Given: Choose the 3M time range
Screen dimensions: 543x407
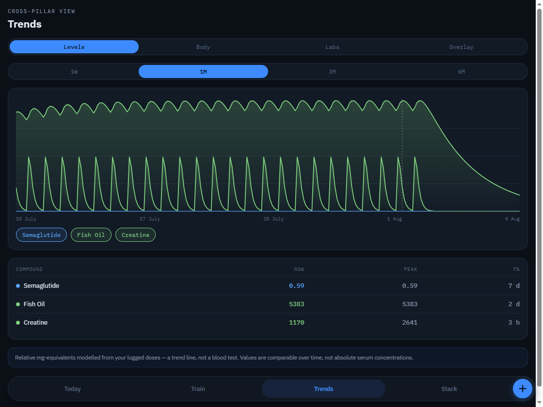Looking at the screenshot, I should point(332,72).
